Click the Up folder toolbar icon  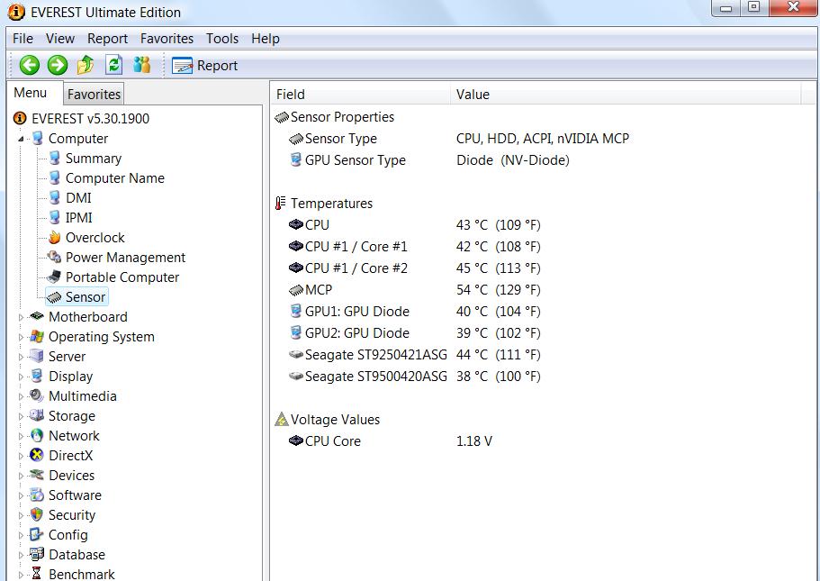86,65
